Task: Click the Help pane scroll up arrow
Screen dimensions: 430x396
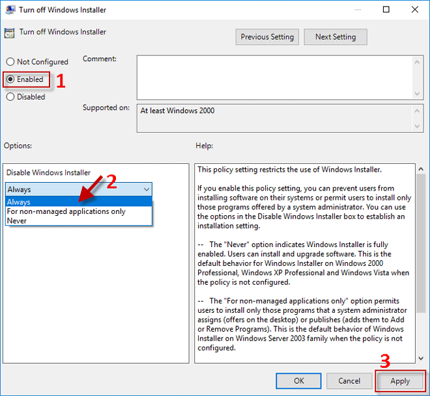Action: 421,170
